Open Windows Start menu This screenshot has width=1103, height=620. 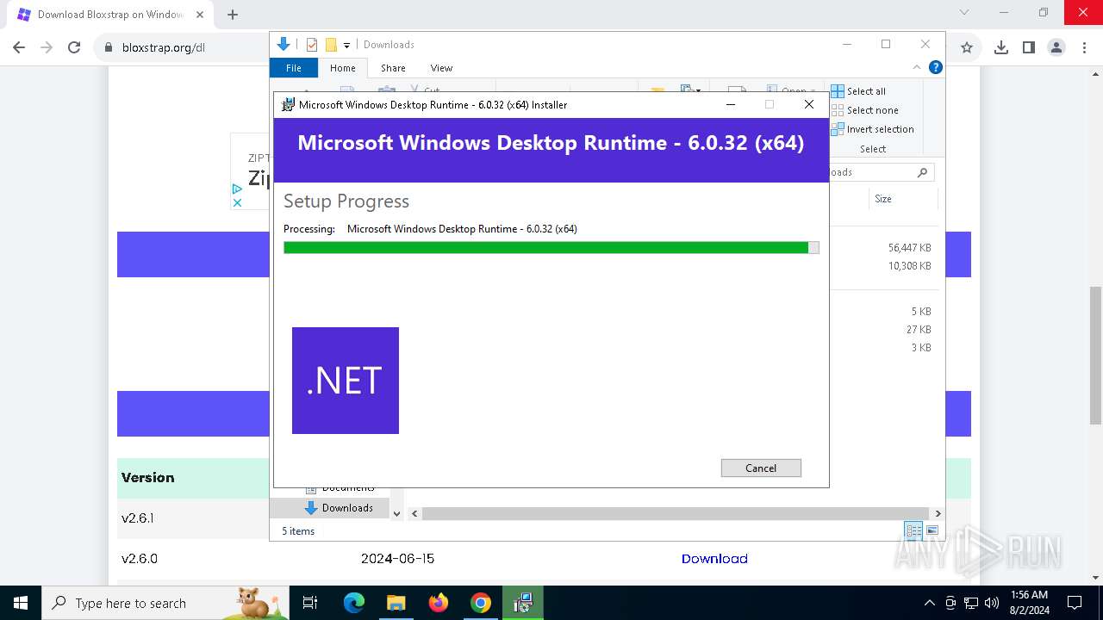tap(20, 603)
